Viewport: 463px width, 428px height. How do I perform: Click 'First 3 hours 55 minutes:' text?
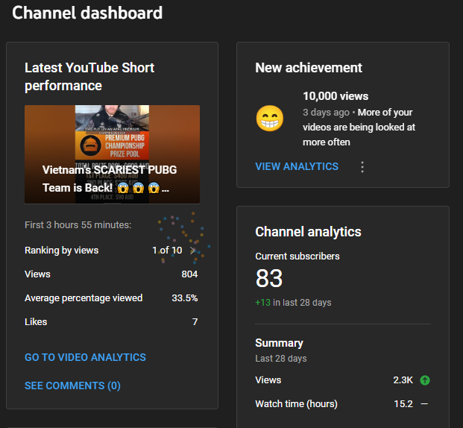pos(78,224)
